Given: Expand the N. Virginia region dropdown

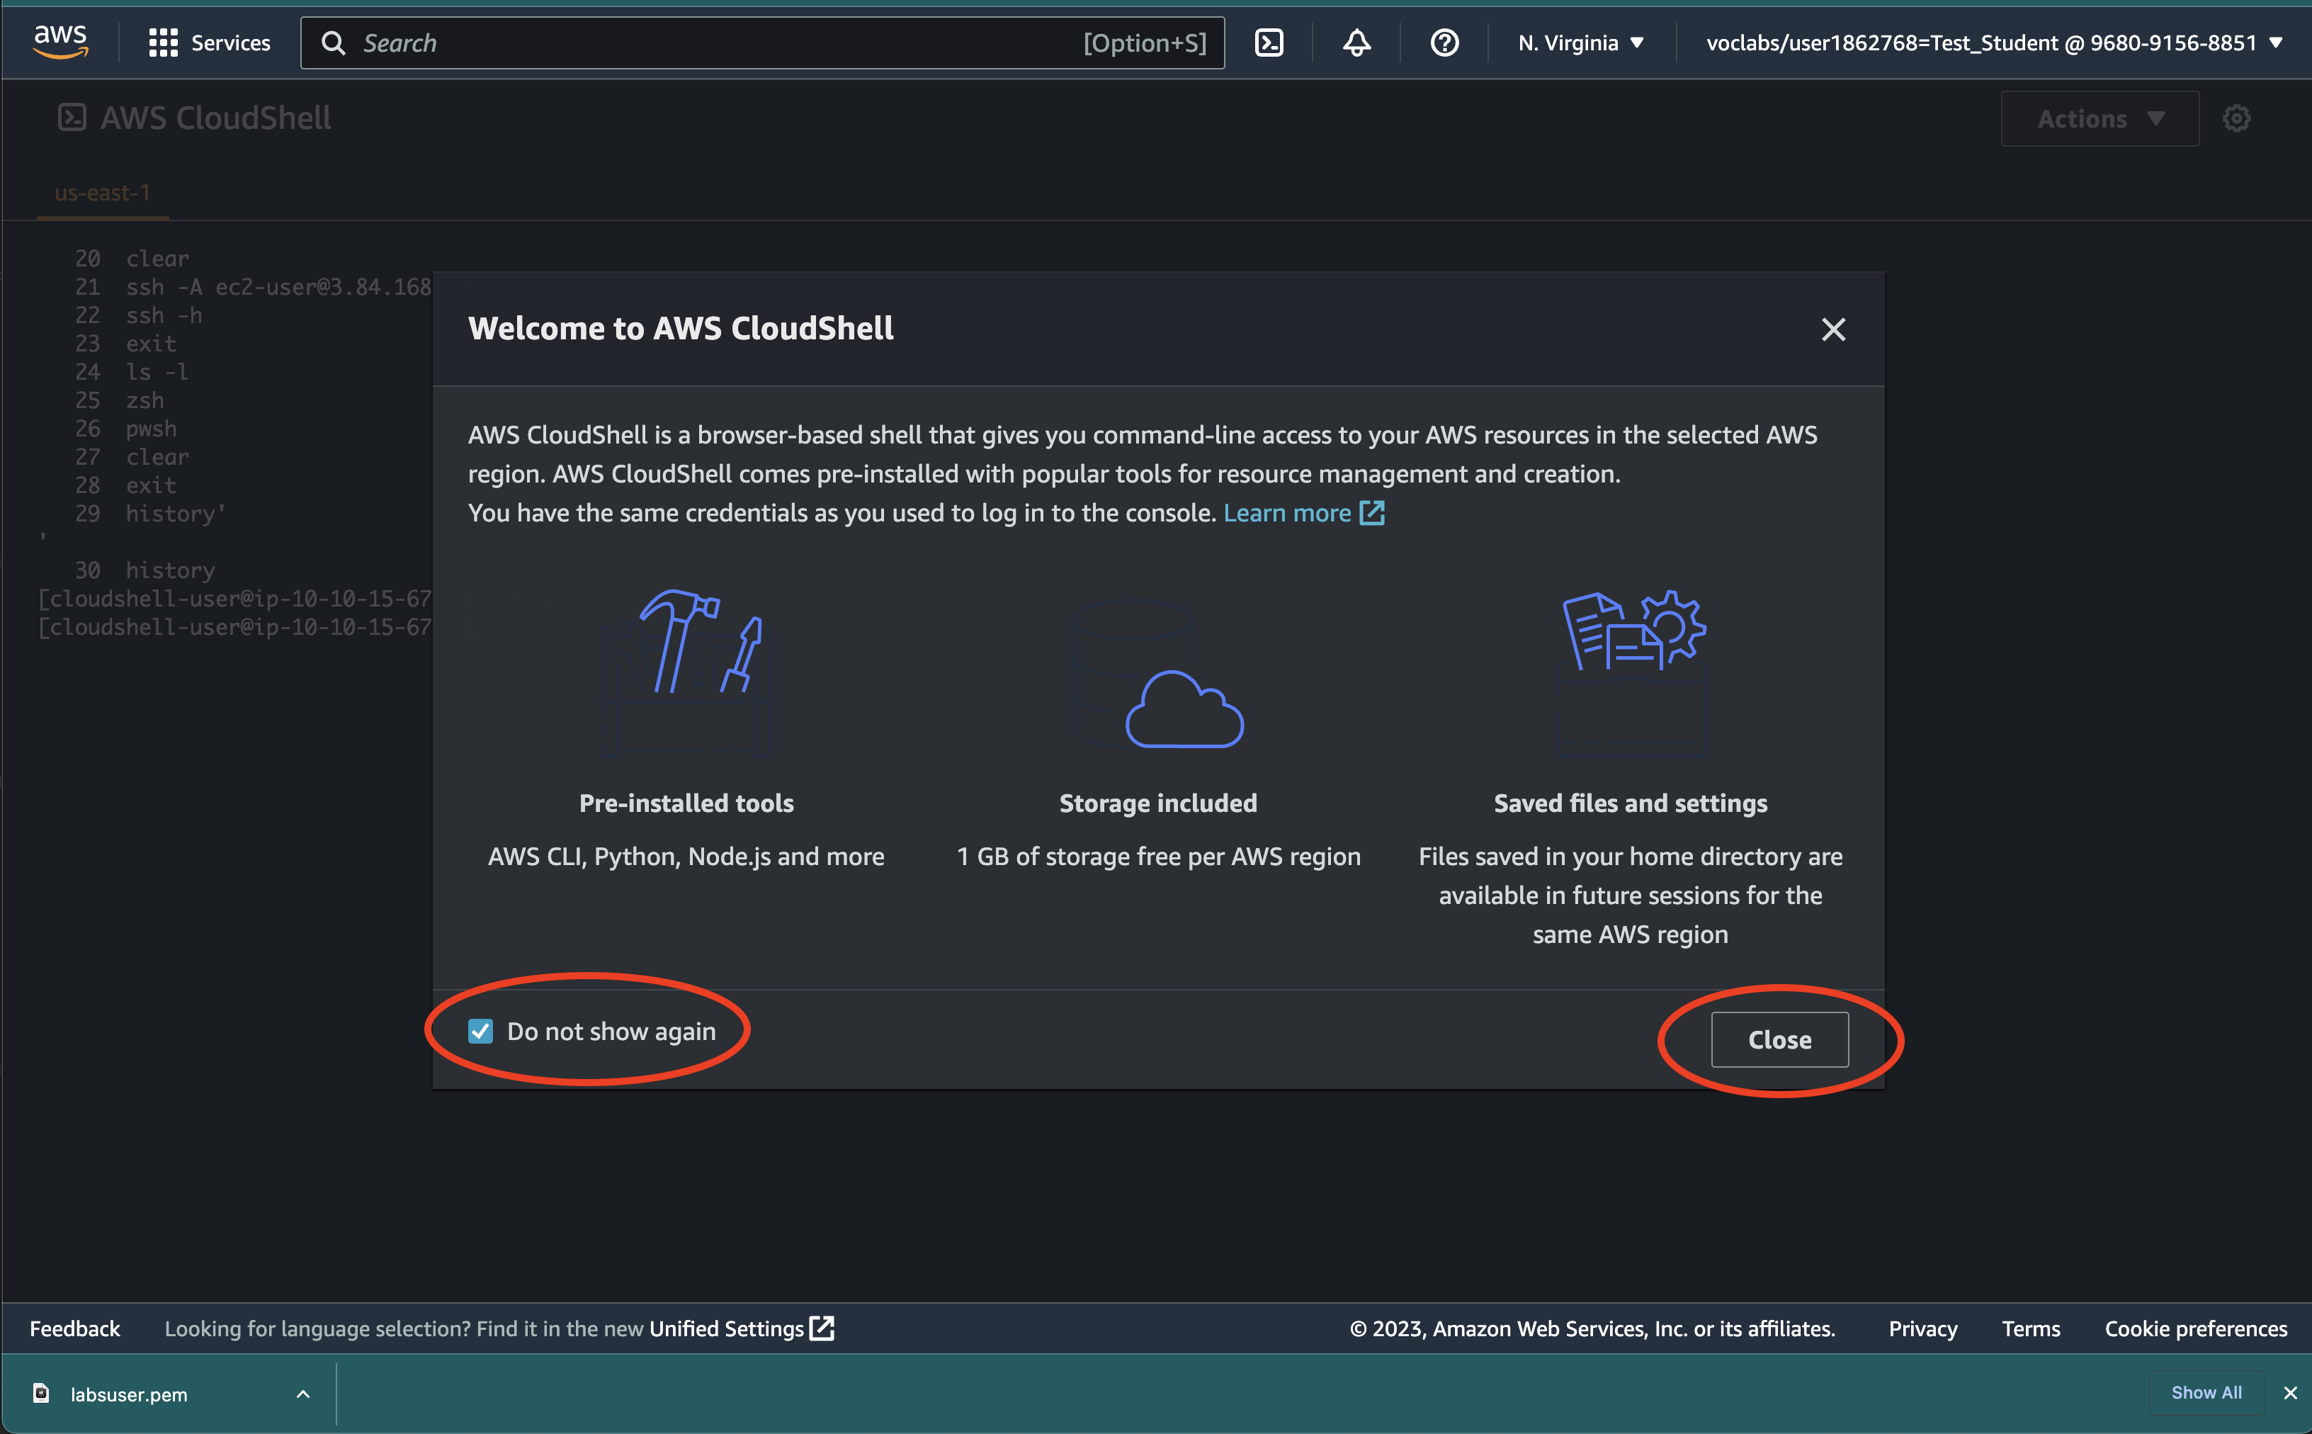Looking at the screenshot, I should click(1580, 43).
